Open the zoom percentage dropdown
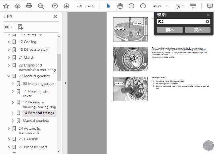 pos(167,6)
